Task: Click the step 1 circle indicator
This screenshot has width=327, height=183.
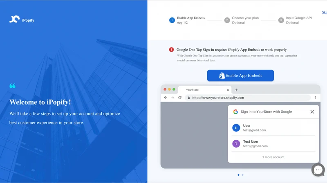Action: point(172,20)
